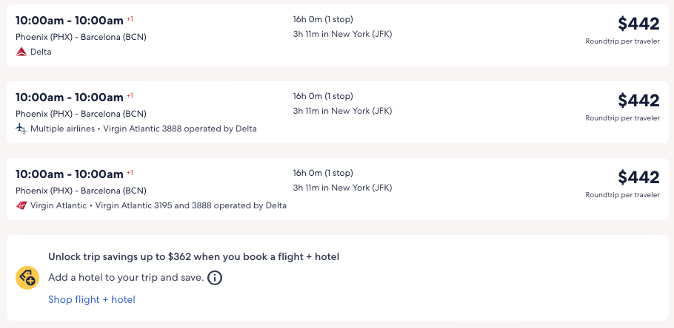Image resolution: width=674 pixels, height=328 pixels.
Task: Click the yellow flight + hotel savings badge
Action: pyautogui.click(x=27, y=278)
